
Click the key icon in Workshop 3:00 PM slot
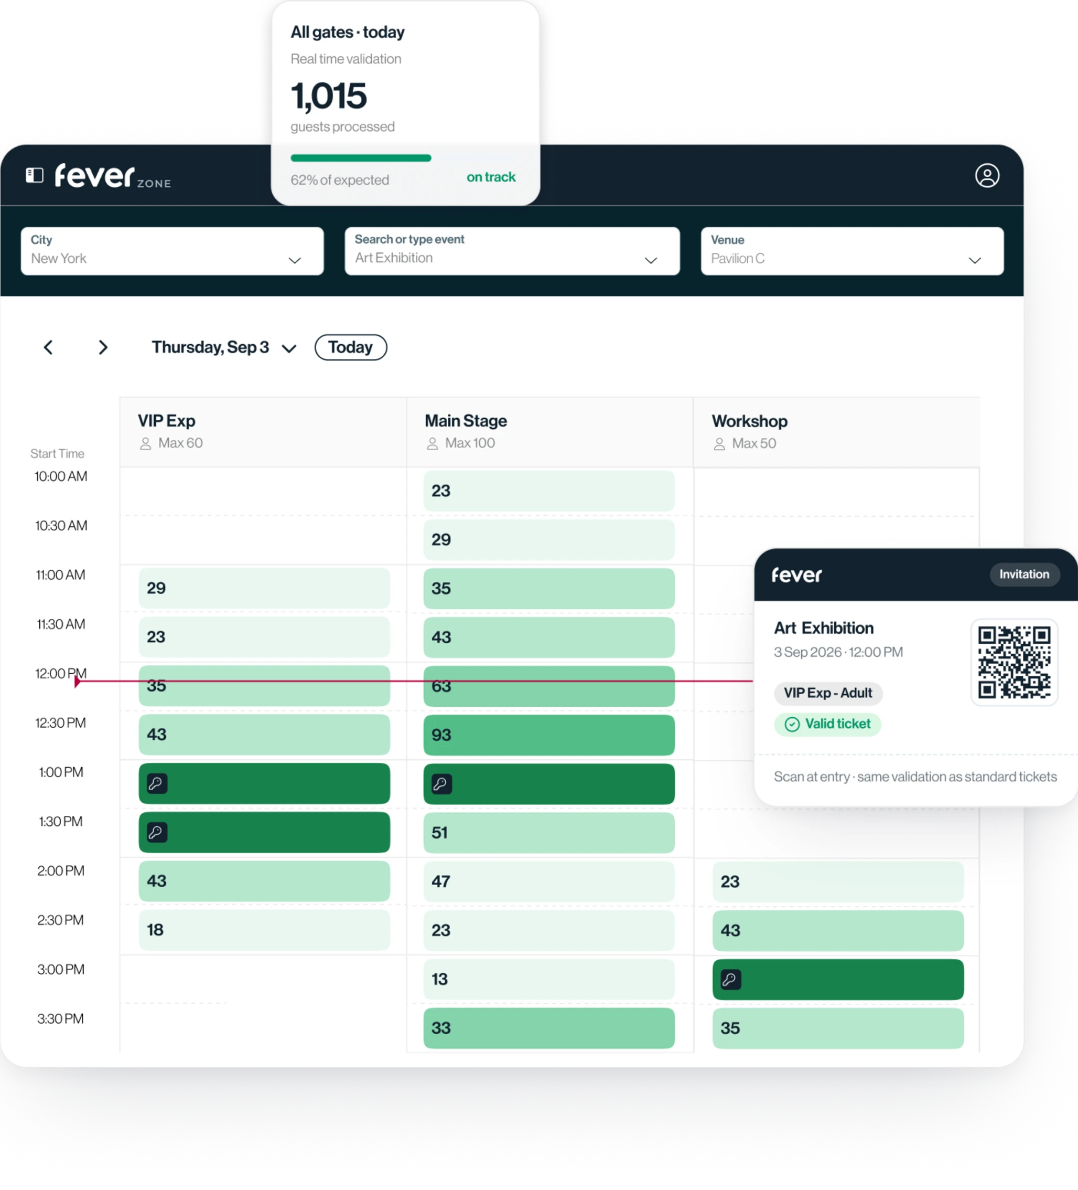tap(731, 980)
